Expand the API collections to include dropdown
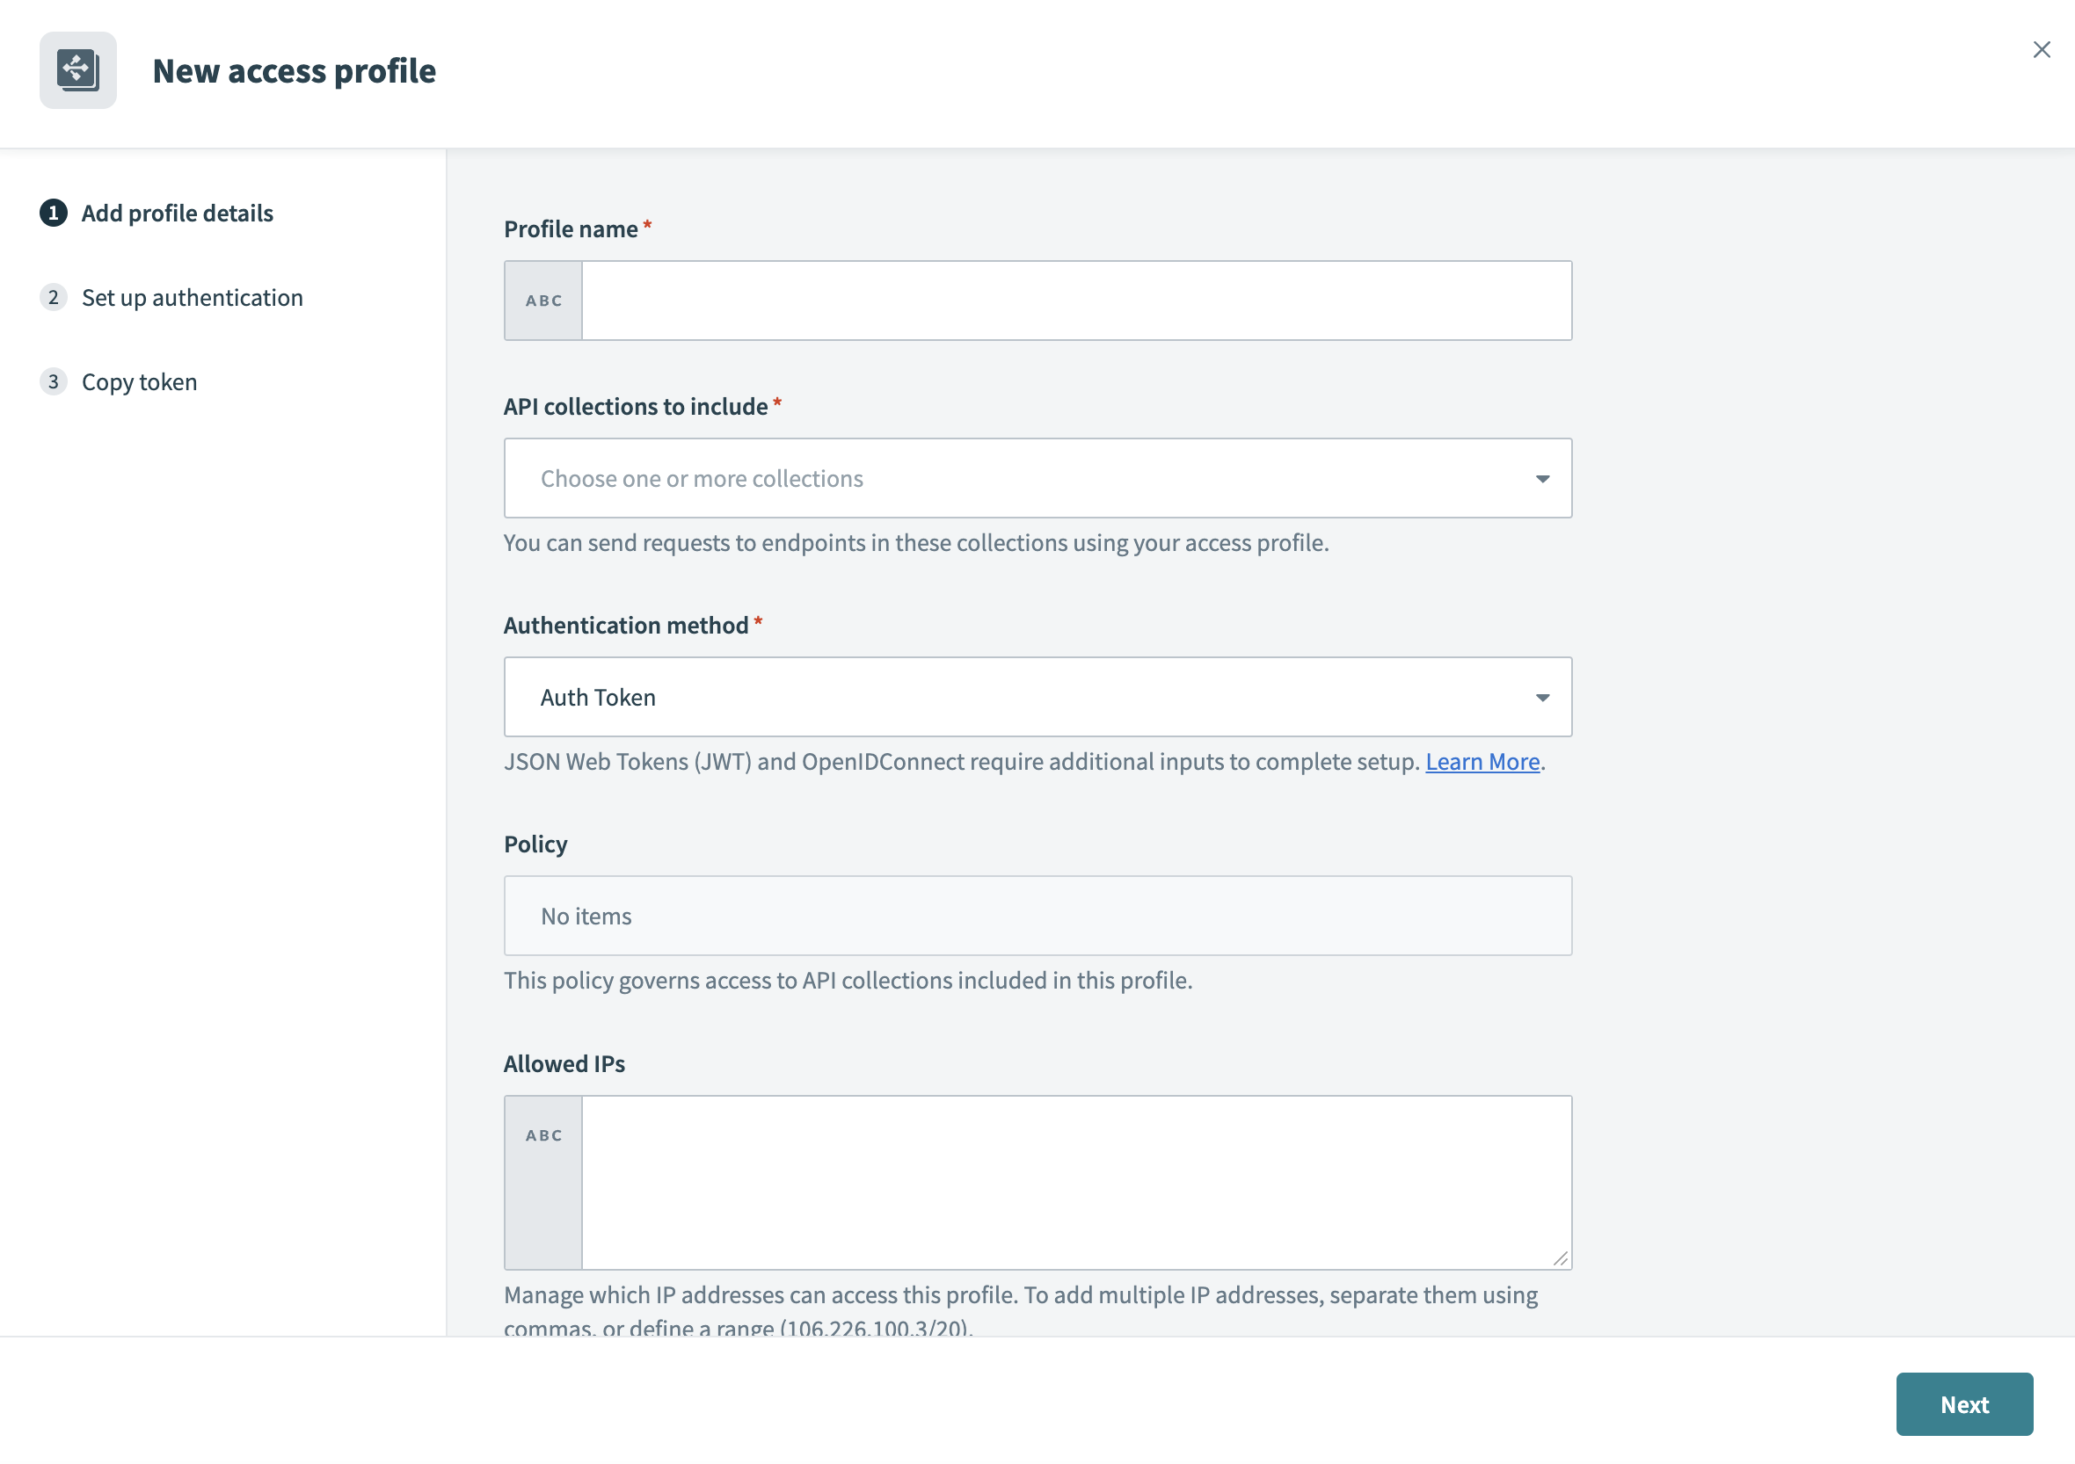 coord(1037,477)
